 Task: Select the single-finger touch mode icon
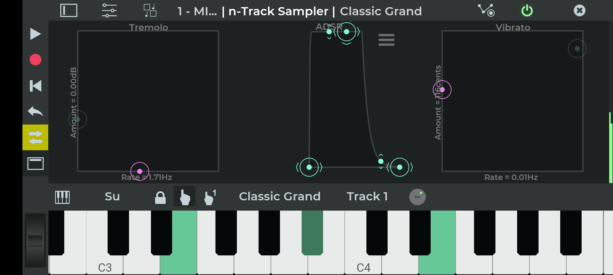(x=185, y=196)
